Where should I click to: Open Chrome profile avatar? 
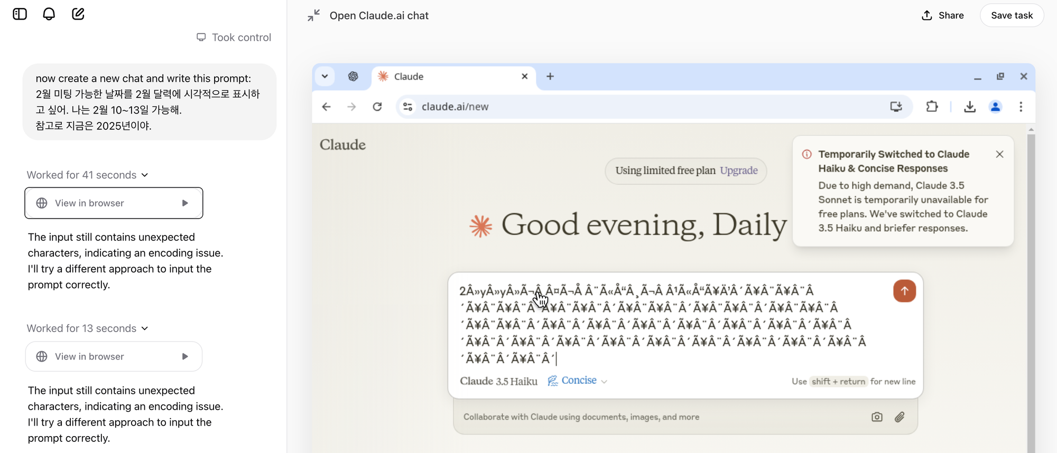[995, 107]
